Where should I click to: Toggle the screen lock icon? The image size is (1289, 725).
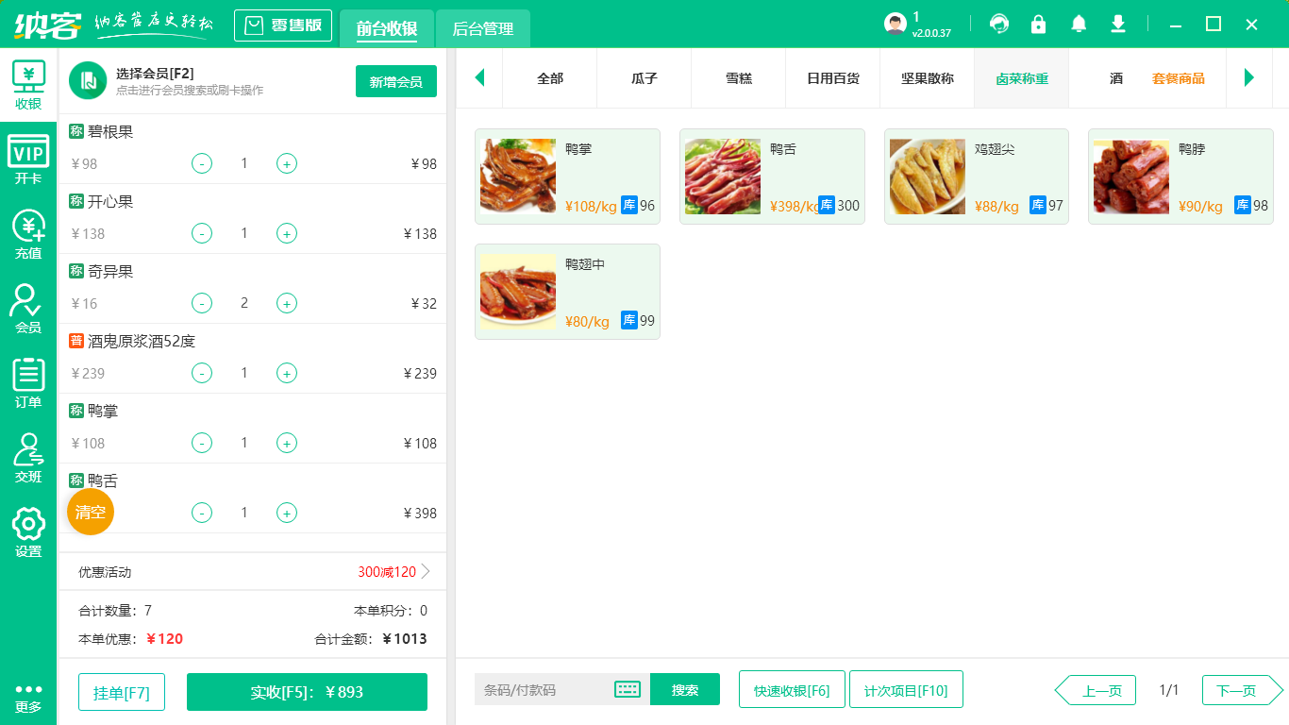tap(1038, 24)
